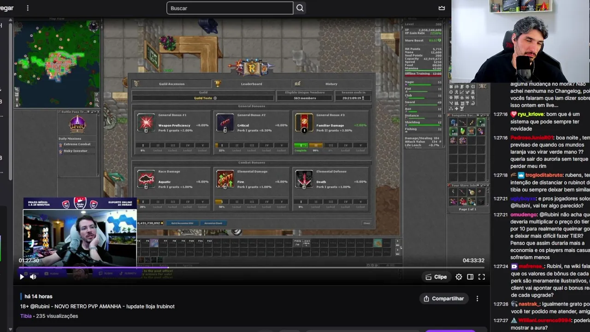Switch to the Leaderboard tab
Image resolution: width=590 pixels, height=332 pixels.
(251, 83)
